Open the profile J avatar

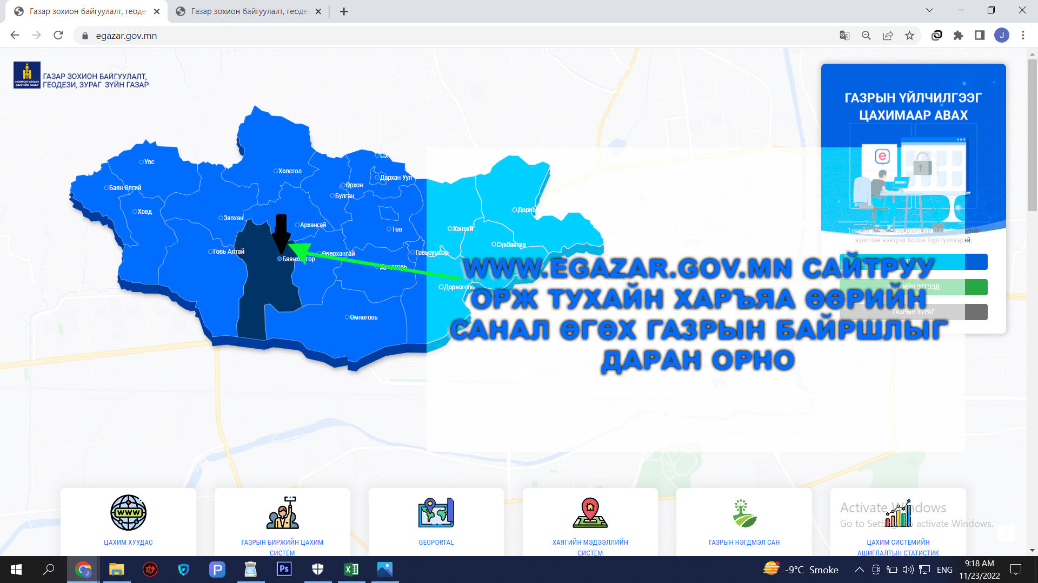[1002, 36]
